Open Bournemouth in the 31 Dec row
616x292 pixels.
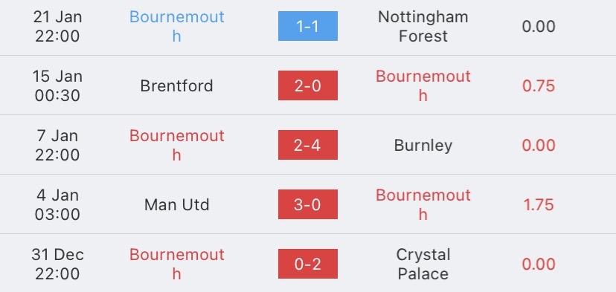[177, 264]
